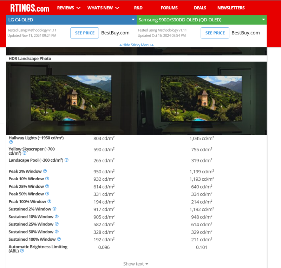Open help icon for Hallway Lights row

click(11, 142)
